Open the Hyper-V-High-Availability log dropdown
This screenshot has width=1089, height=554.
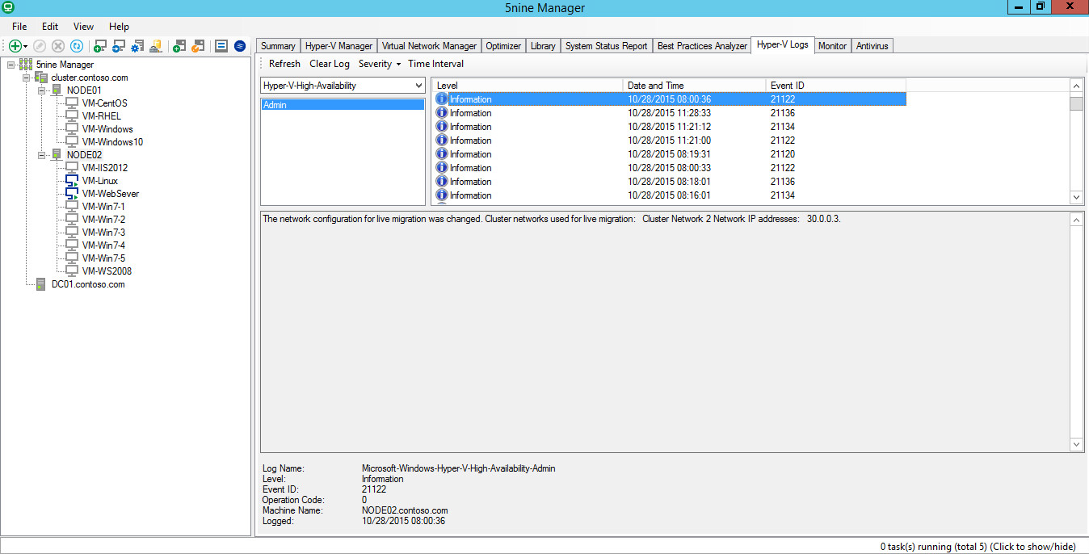[x=418, y=86]
